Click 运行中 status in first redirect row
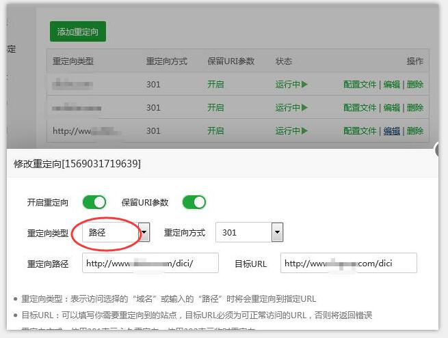448x338 pixels. pos(291,85)
